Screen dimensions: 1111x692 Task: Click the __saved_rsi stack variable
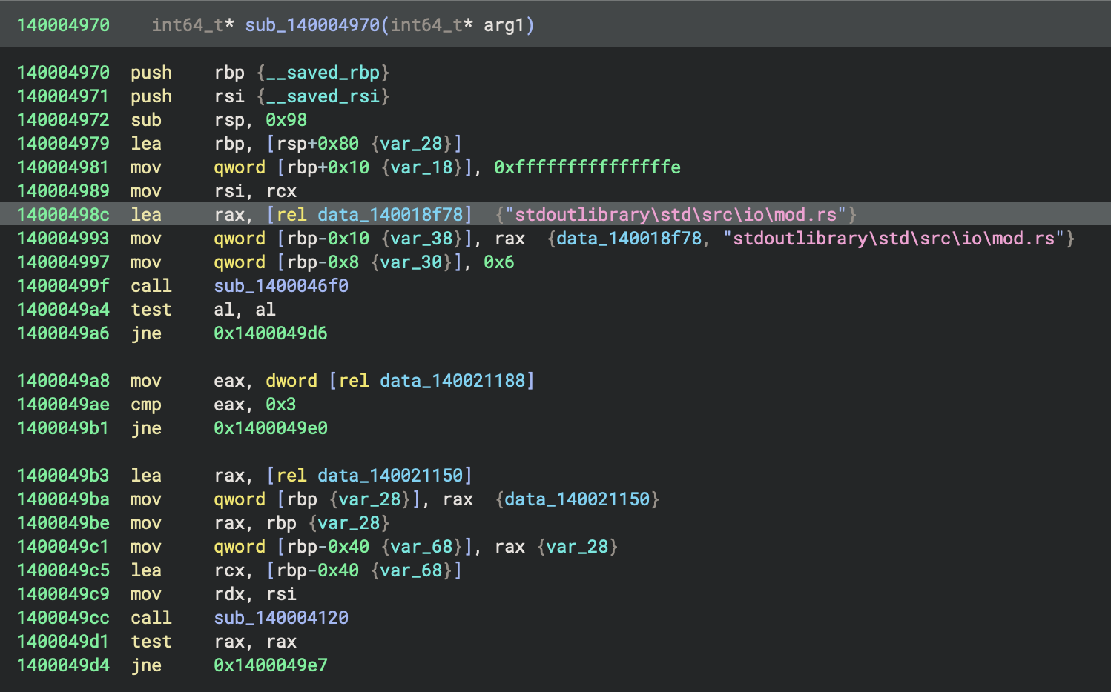[323, 96]
